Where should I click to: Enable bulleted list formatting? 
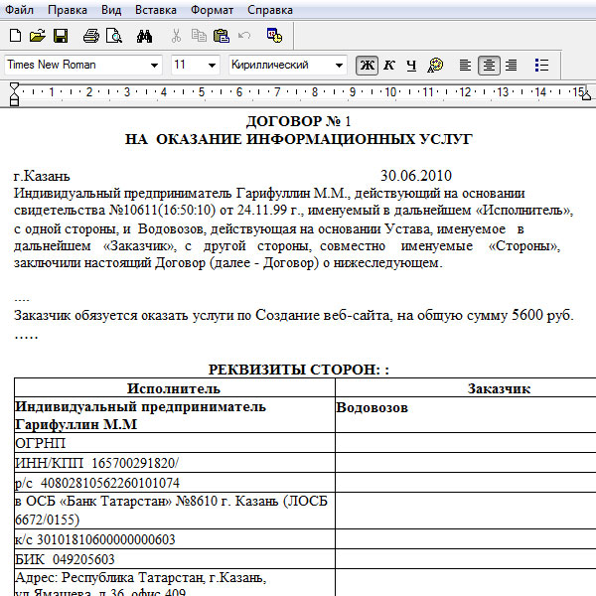541,66
